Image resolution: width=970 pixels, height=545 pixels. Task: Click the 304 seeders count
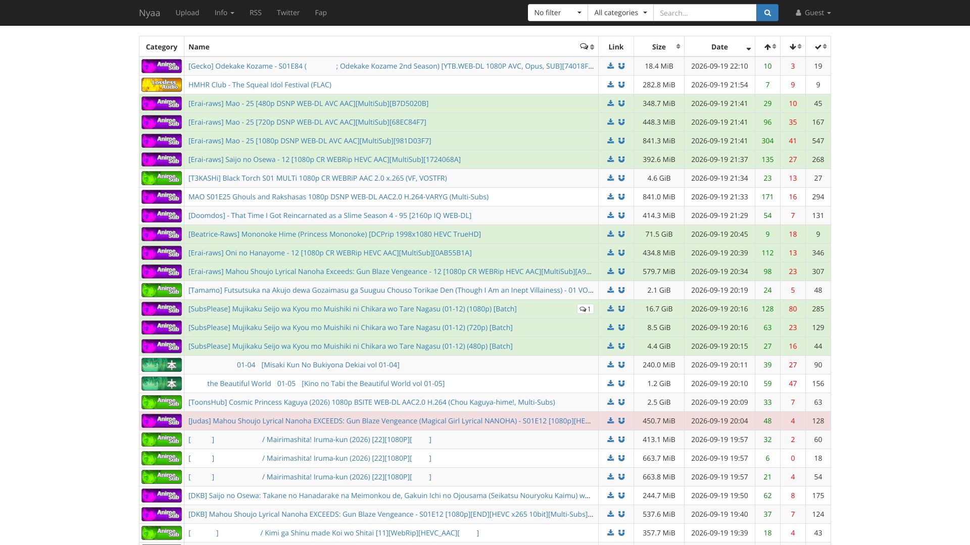point(767,141)
